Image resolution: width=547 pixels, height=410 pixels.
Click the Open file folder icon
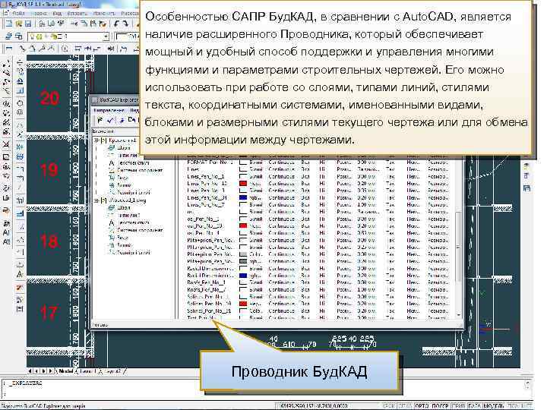pos(18,24)
